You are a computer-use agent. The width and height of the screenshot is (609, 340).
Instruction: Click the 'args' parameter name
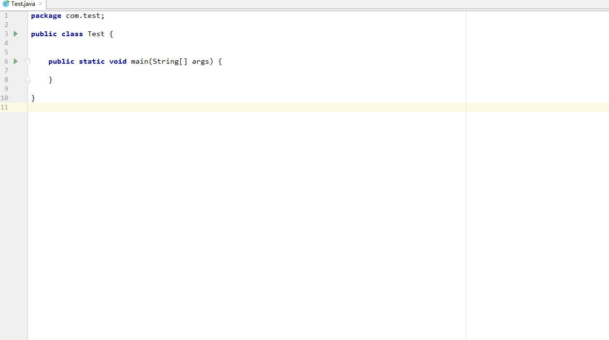201,61
